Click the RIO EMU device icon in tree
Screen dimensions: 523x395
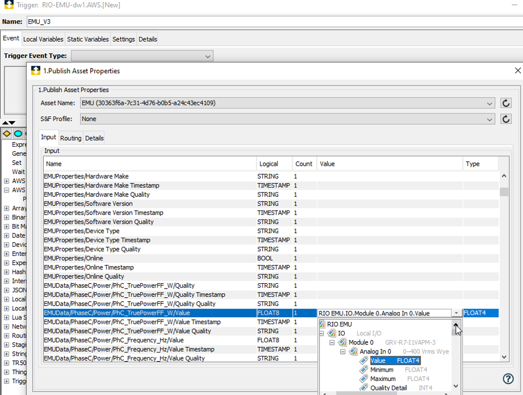322,324
